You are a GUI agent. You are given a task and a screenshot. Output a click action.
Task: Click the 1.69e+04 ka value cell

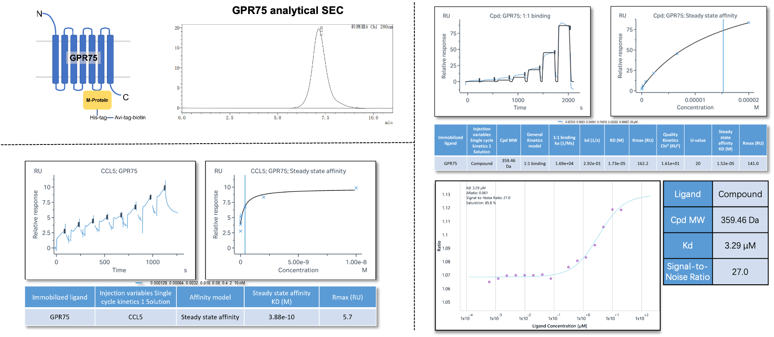tap(564, 163)
